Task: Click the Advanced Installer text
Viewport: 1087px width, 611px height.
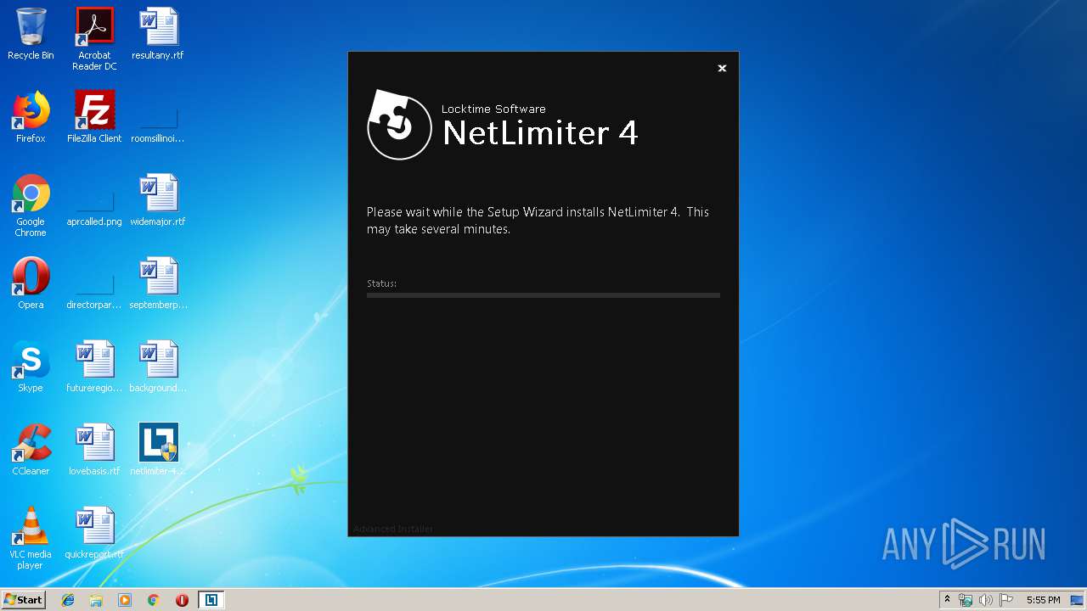Action: (x=393, y=529)
